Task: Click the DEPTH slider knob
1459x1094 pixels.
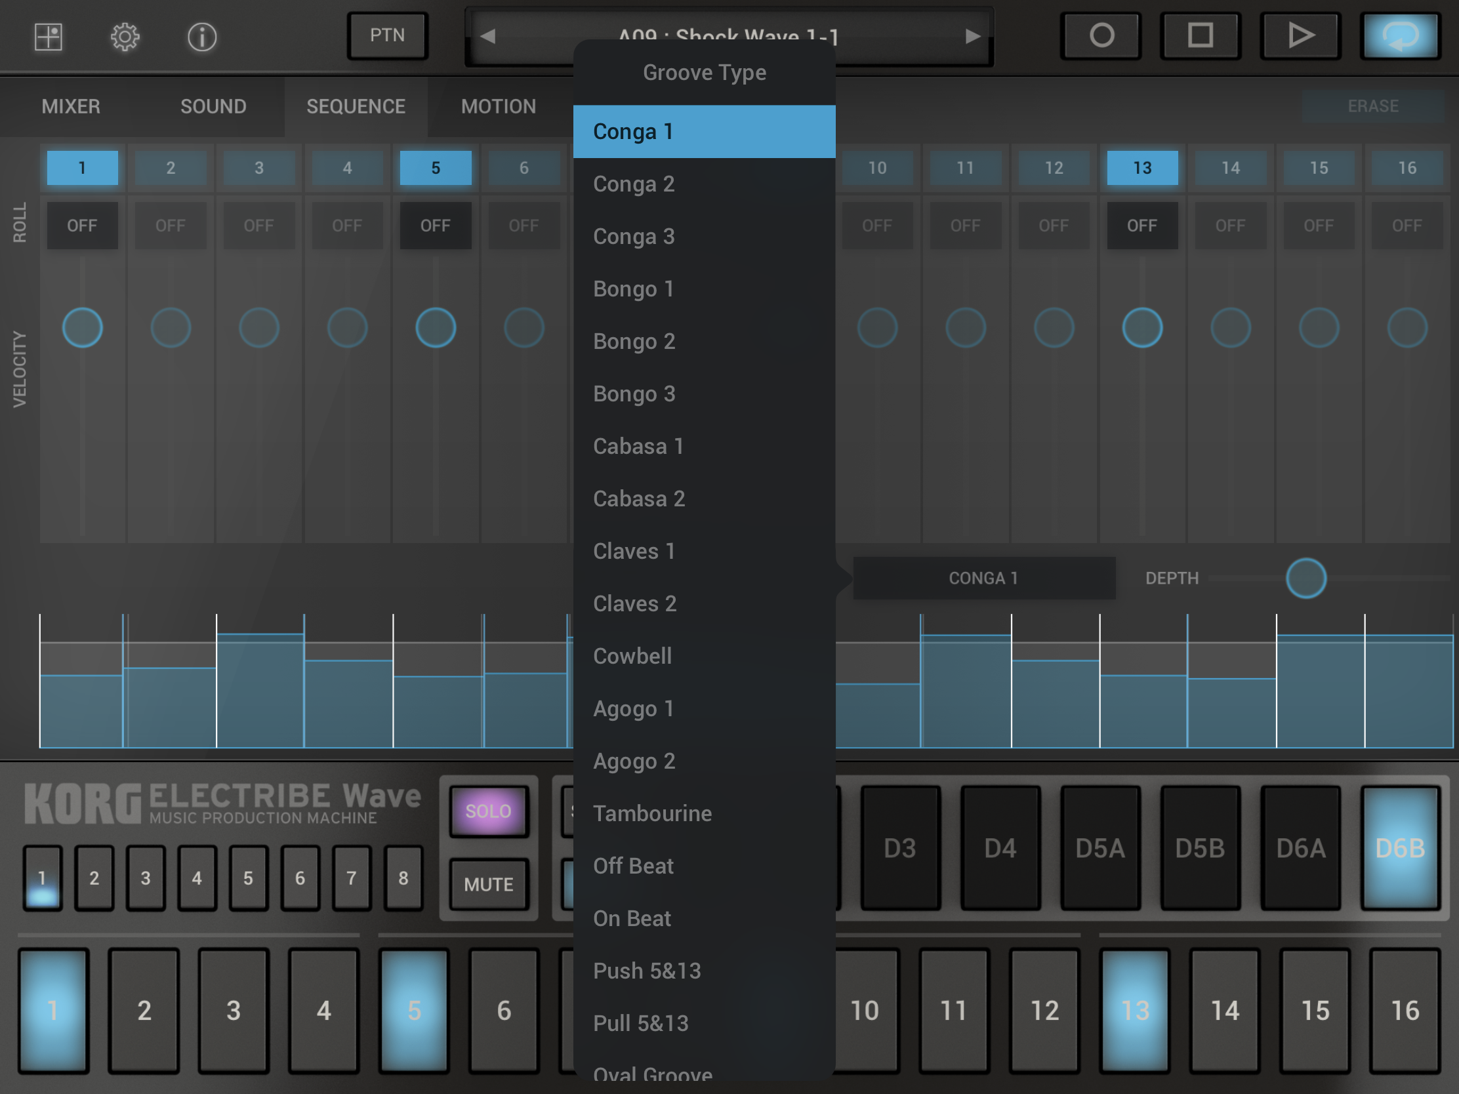Action: pyautogui.click(x=1305, y=578)
